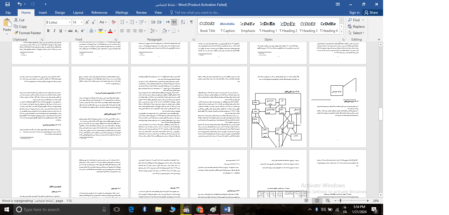Screen dimensions: 449x215
Task: Open the Line Spacing dropdown arrow
Action: coord(156,31)
